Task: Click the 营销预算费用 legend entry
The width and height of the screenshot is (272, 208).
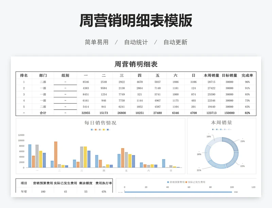Action: [x=176, y=182]
